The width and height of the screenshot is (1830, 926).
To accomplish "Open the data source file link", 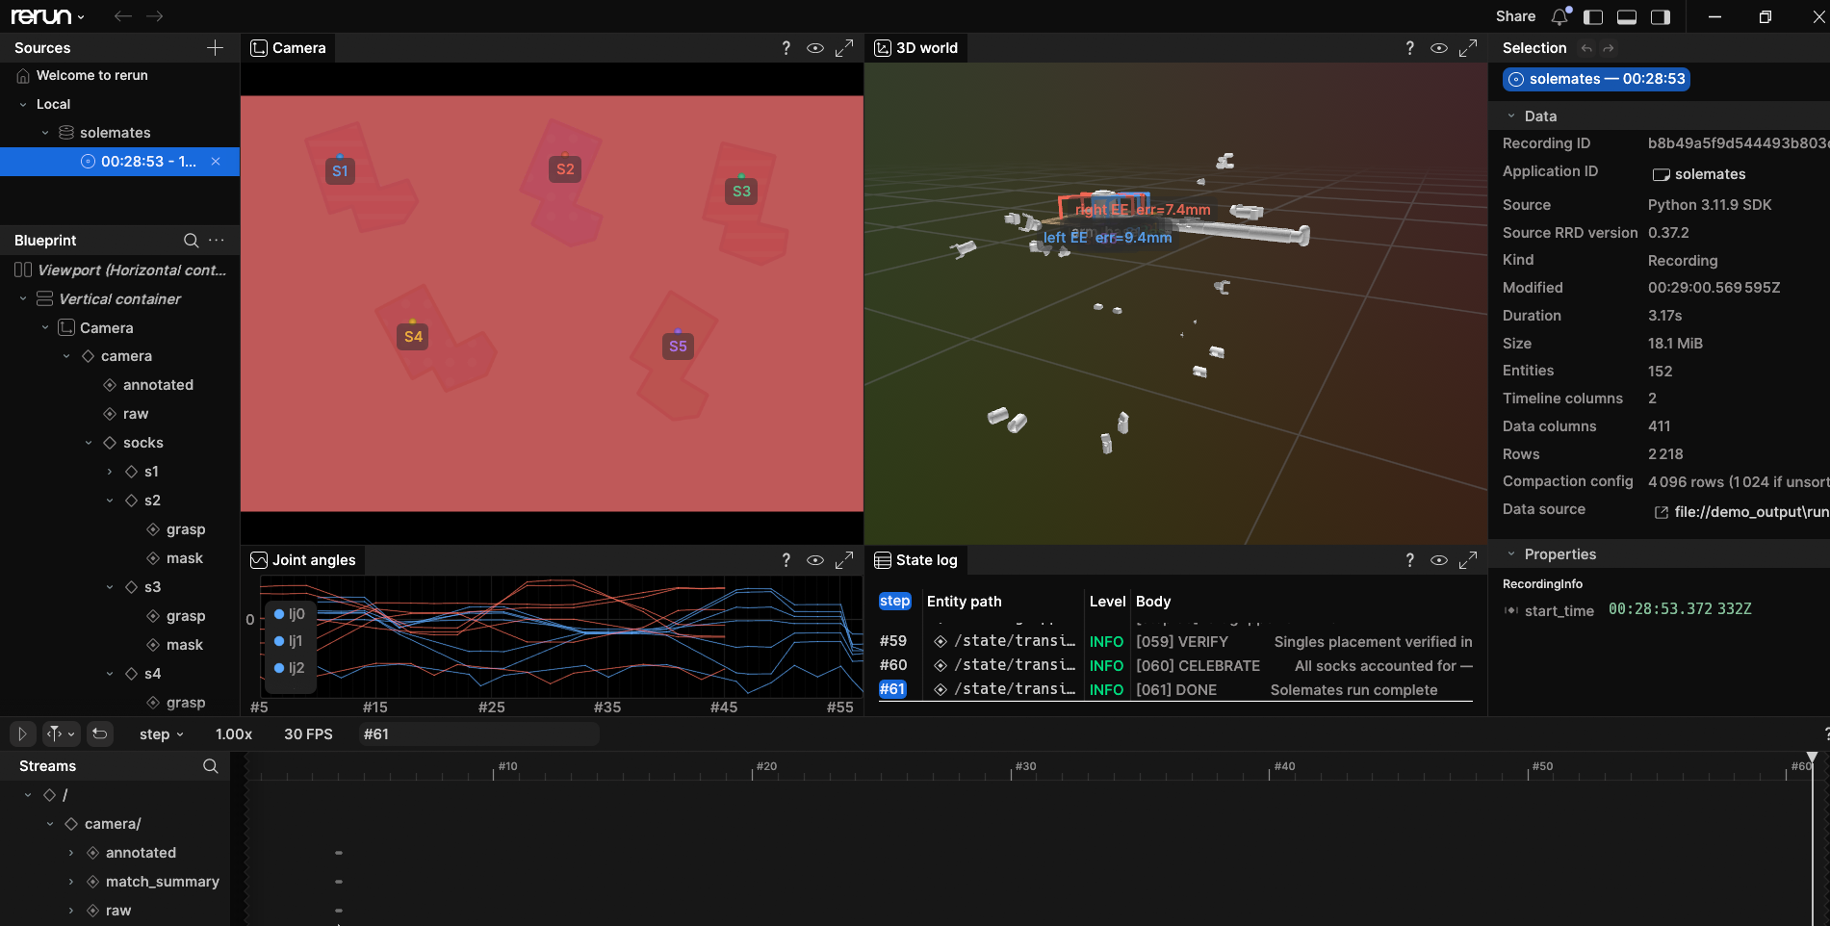I will (1741, 512).
